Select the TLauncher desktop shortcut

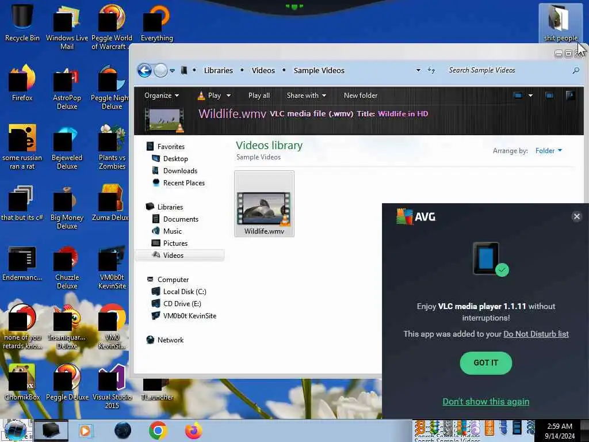[156, 390]
